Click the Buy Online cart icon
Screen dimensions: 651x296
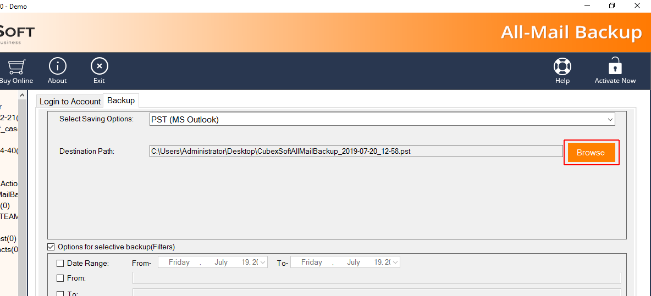click(x=15, y=67)
